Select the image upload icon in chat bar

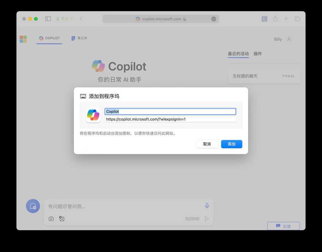62,218
